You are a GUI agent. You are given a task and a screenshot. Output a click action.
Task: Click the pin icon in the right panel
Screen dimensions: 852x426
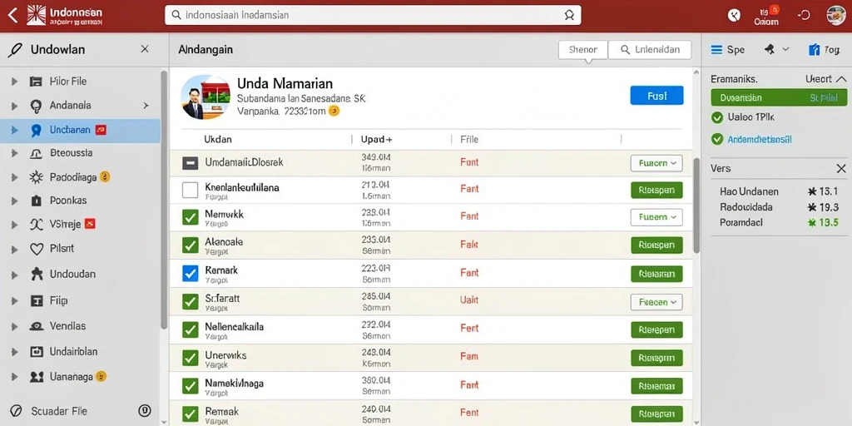(770, 49)
